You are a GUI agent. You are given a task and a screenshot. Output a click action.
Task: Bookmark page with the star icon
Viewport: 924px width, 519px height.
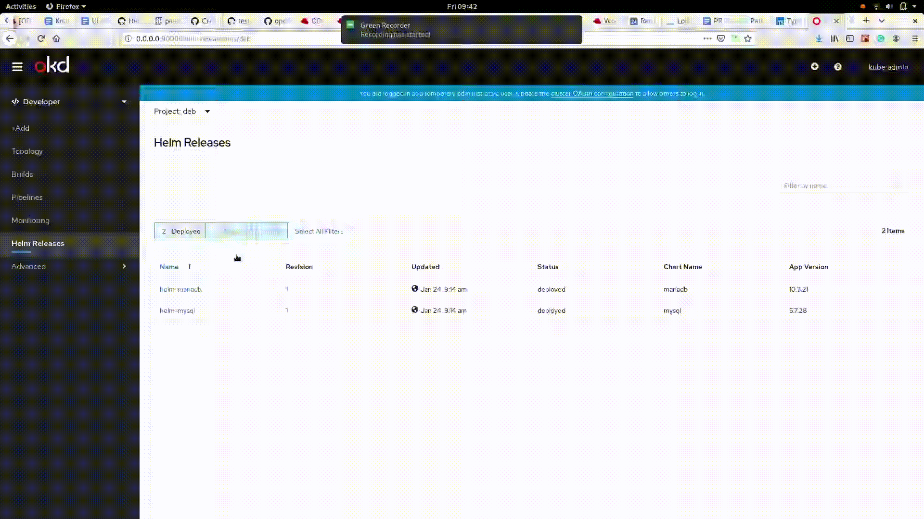pos(747,39)
